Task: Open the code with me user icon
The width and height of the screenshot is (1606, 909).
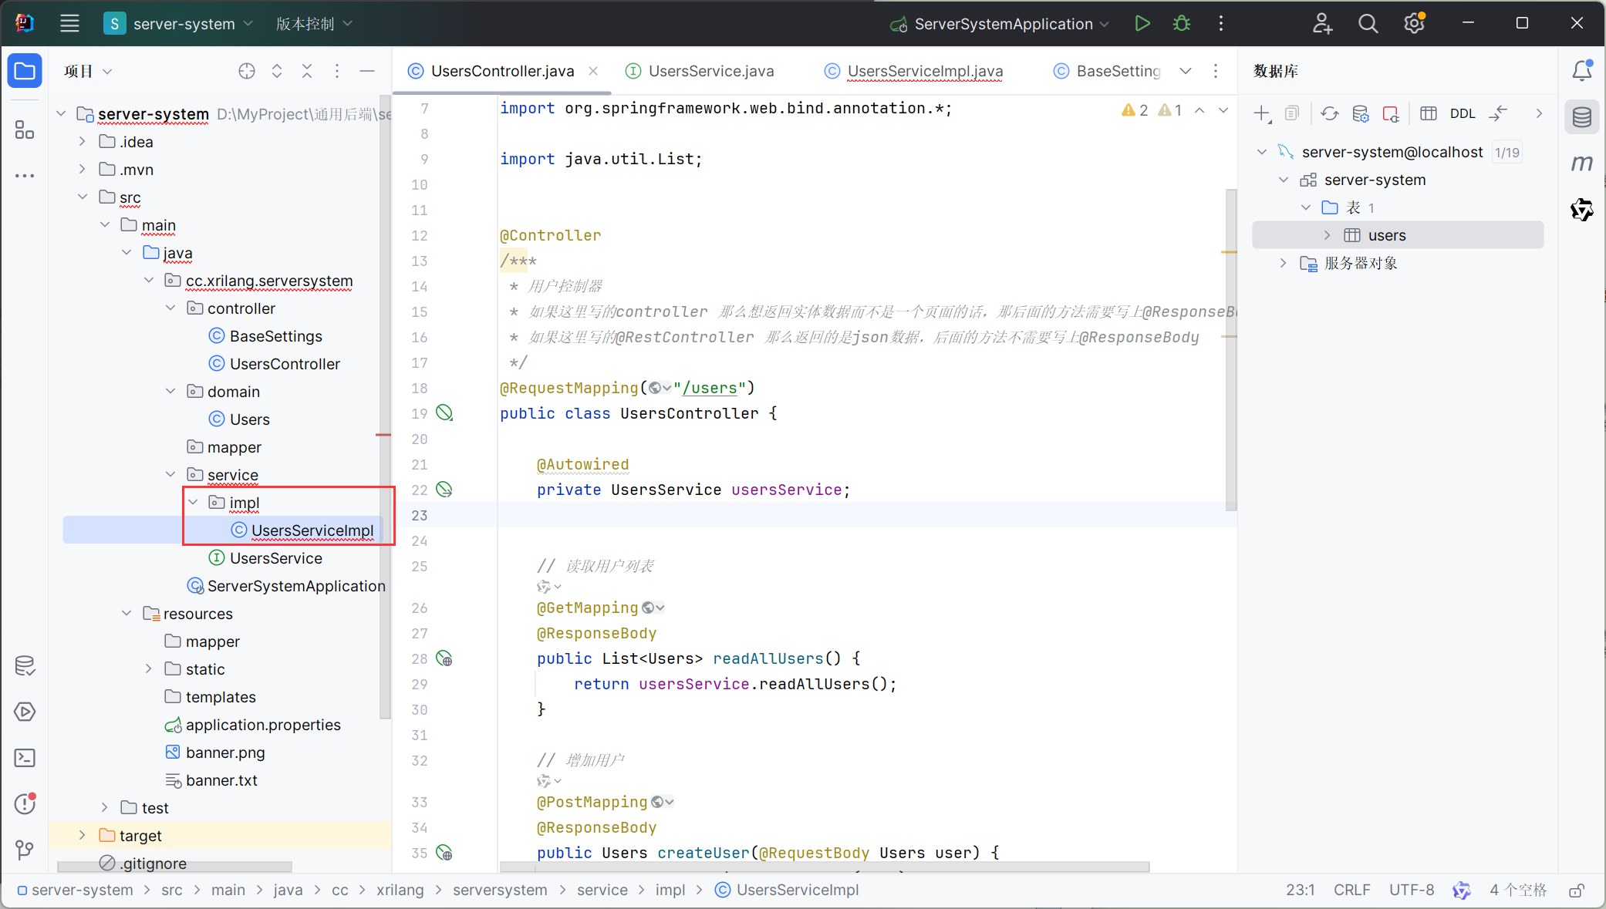Action: click(x=1323, y=24)
